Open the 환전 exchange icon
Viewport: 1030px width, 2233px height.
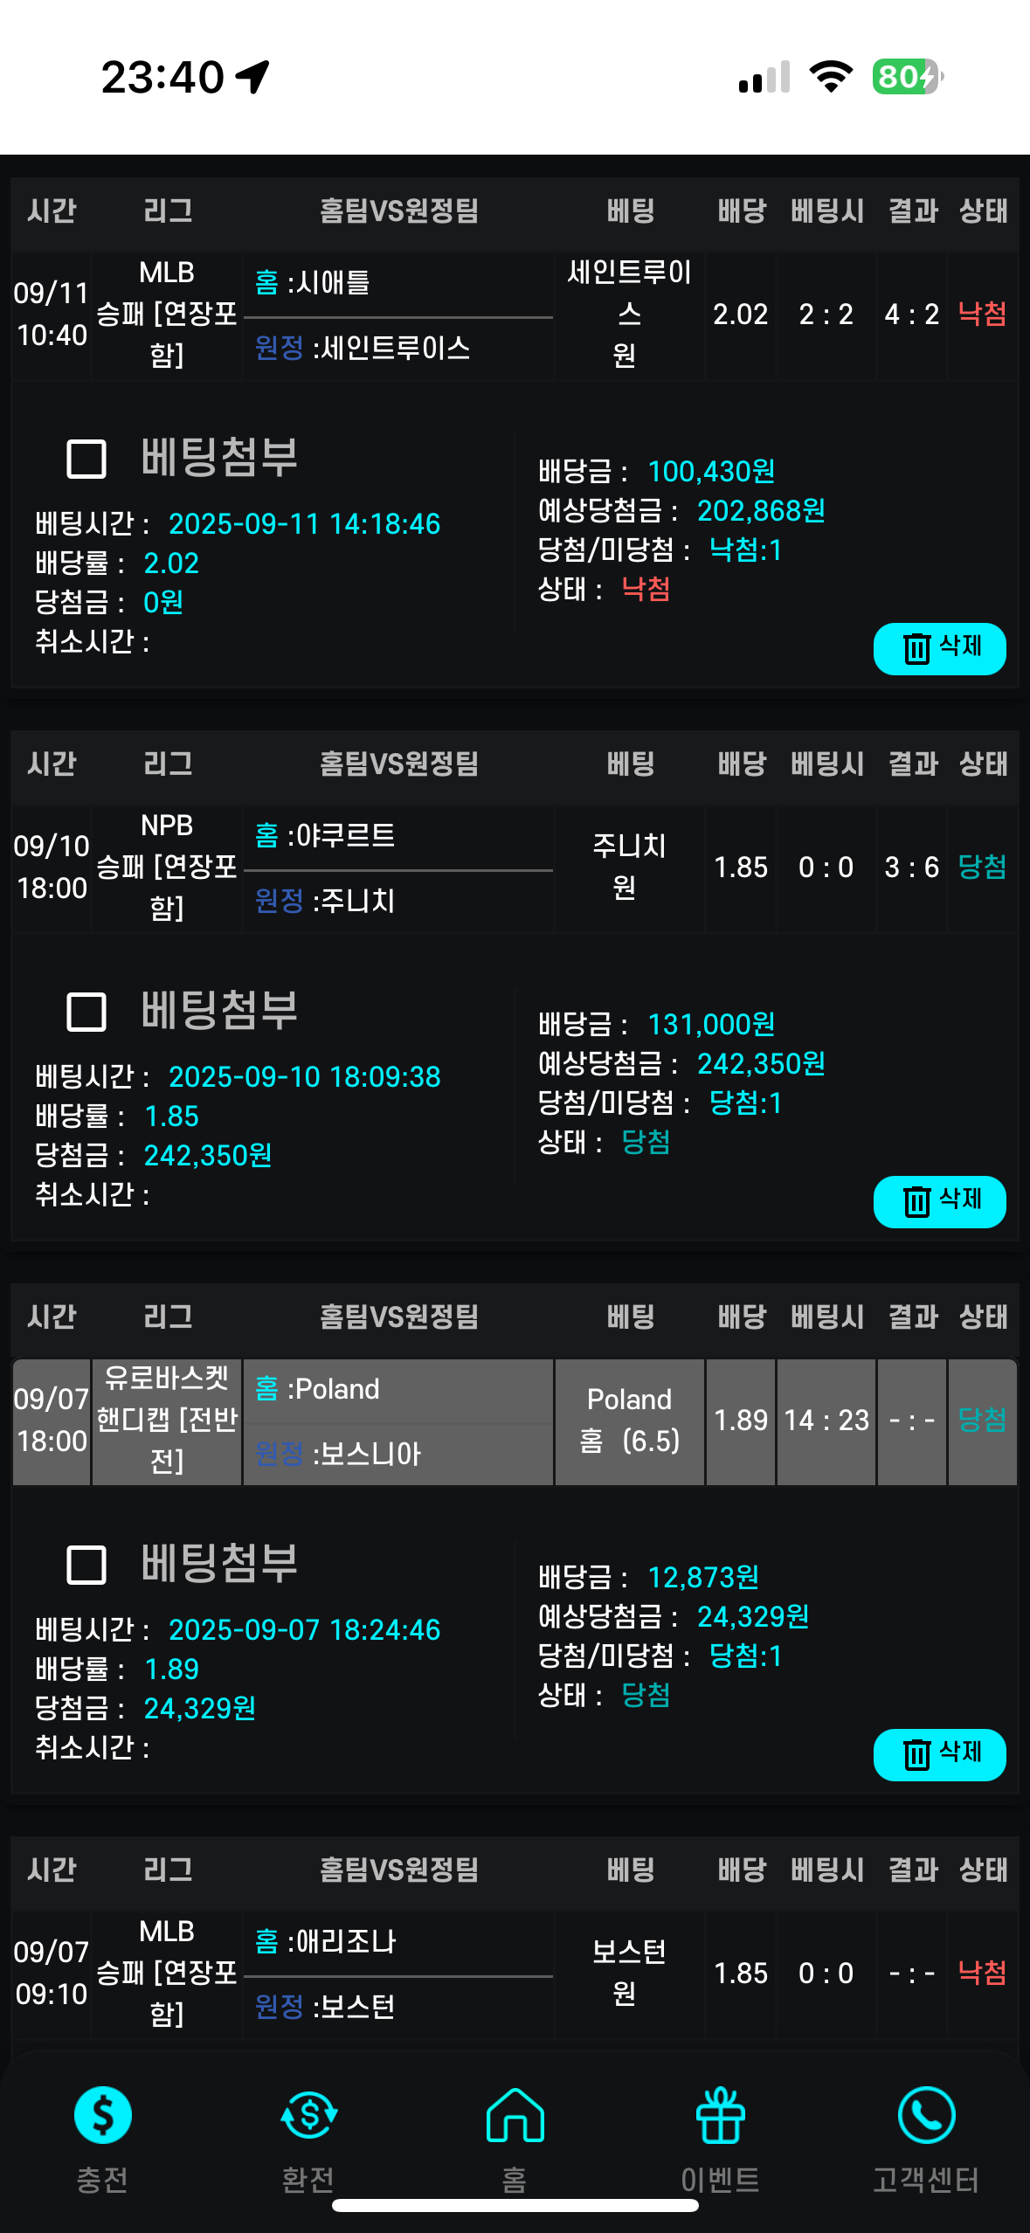tap(308, 2115)
